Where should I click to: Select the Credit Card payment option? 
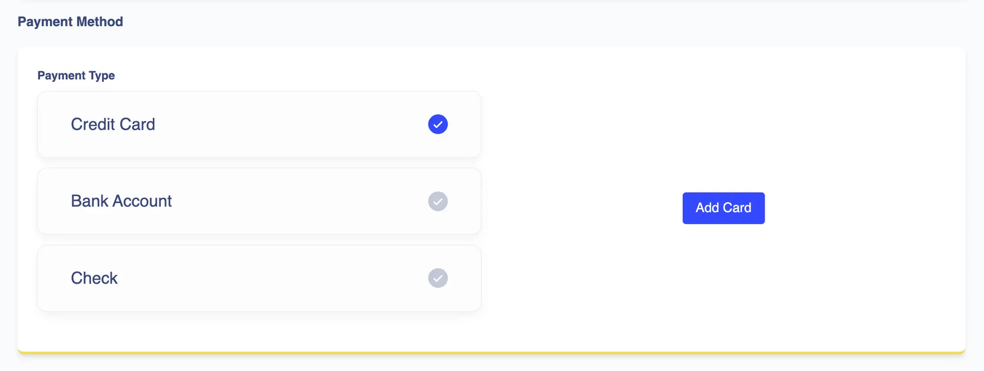tap(259, 125)
